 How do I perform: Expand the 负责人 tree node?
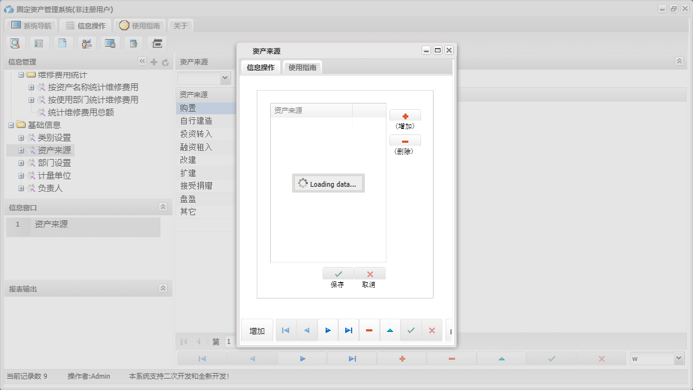21,188
